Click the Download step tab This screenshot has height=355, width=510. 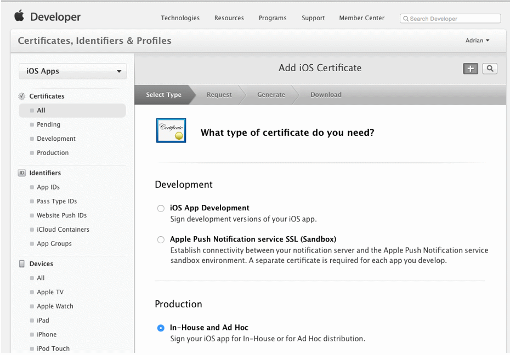326,95
